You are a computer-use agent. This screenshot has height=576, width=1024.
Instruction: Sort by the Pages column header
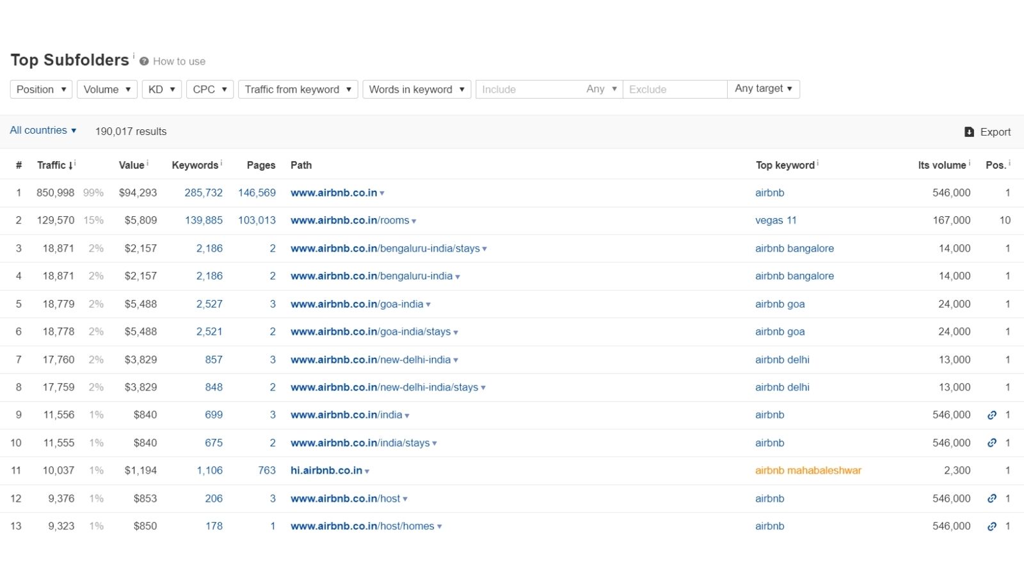261,165
